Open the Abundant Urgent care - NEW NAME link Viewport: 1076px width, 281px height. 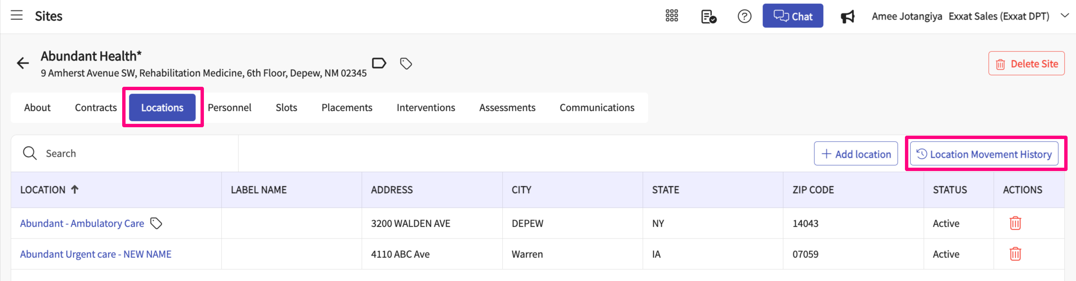pyautogui.click(x=96, y=254)
